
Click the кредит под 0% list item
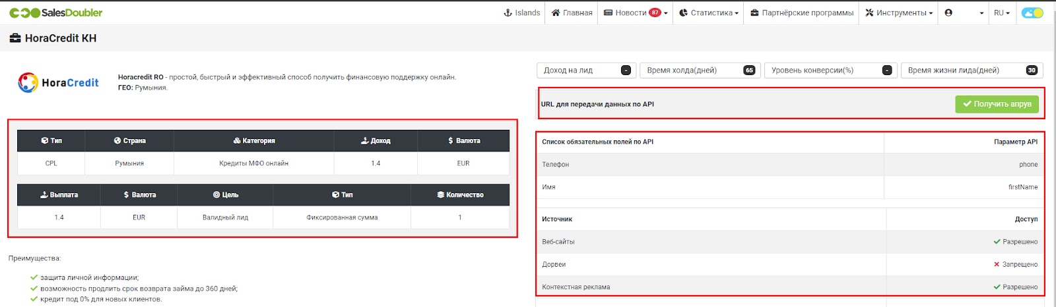coord(101,299)
